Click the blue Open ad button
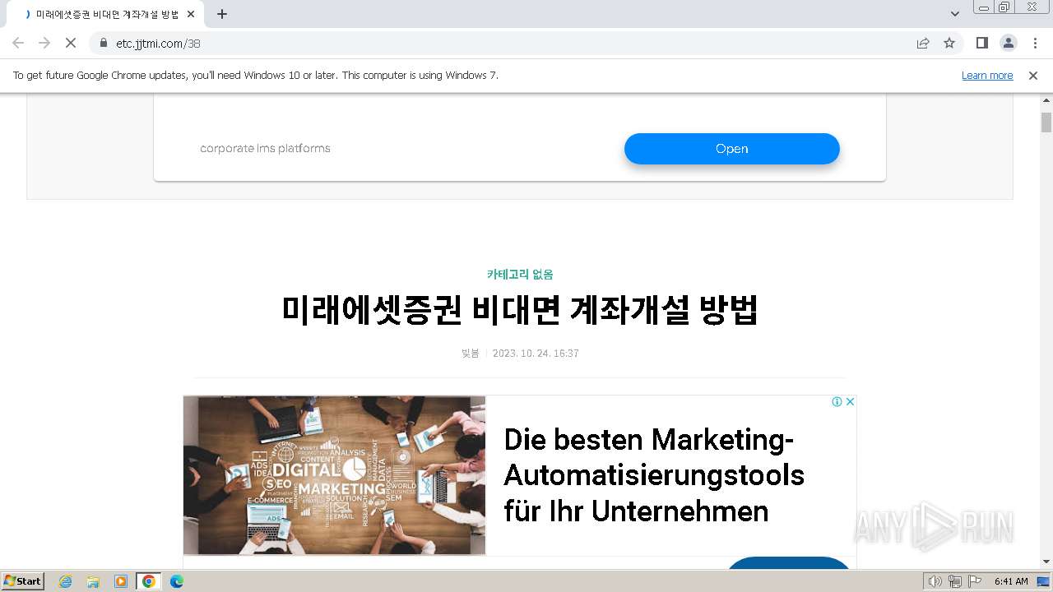This screenshot has height=592, width=1053. [731, 149]
